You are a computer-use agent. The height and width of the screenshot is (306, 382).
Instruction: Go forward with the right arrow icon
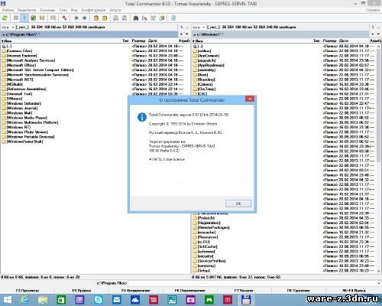click(x=85, y=18)
